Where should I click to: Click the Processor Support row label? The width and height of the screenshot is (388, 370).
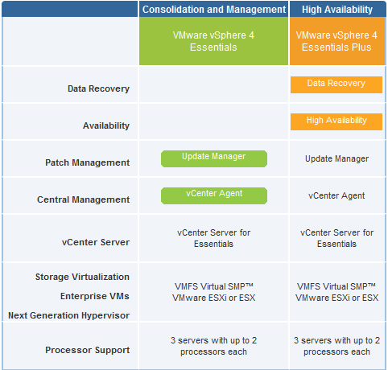click(x=87, y=350)
